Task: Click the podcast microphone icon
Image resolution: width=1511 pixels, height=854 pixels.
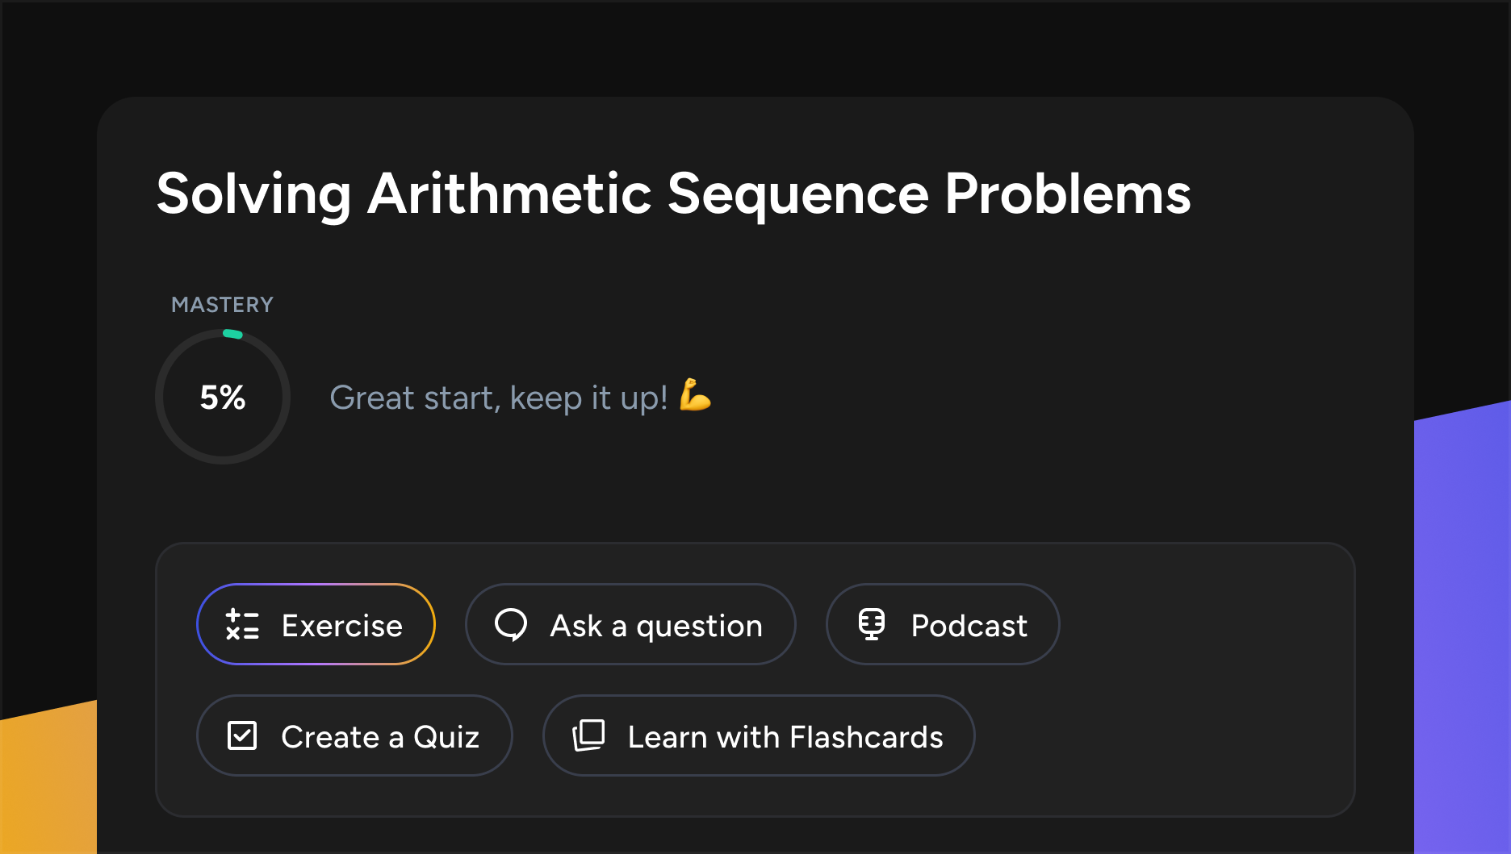Action: coord(872,625)
